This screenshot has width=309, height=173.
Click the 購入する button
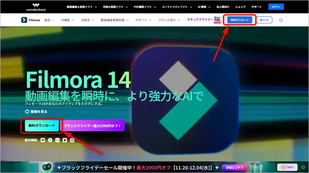264,20
